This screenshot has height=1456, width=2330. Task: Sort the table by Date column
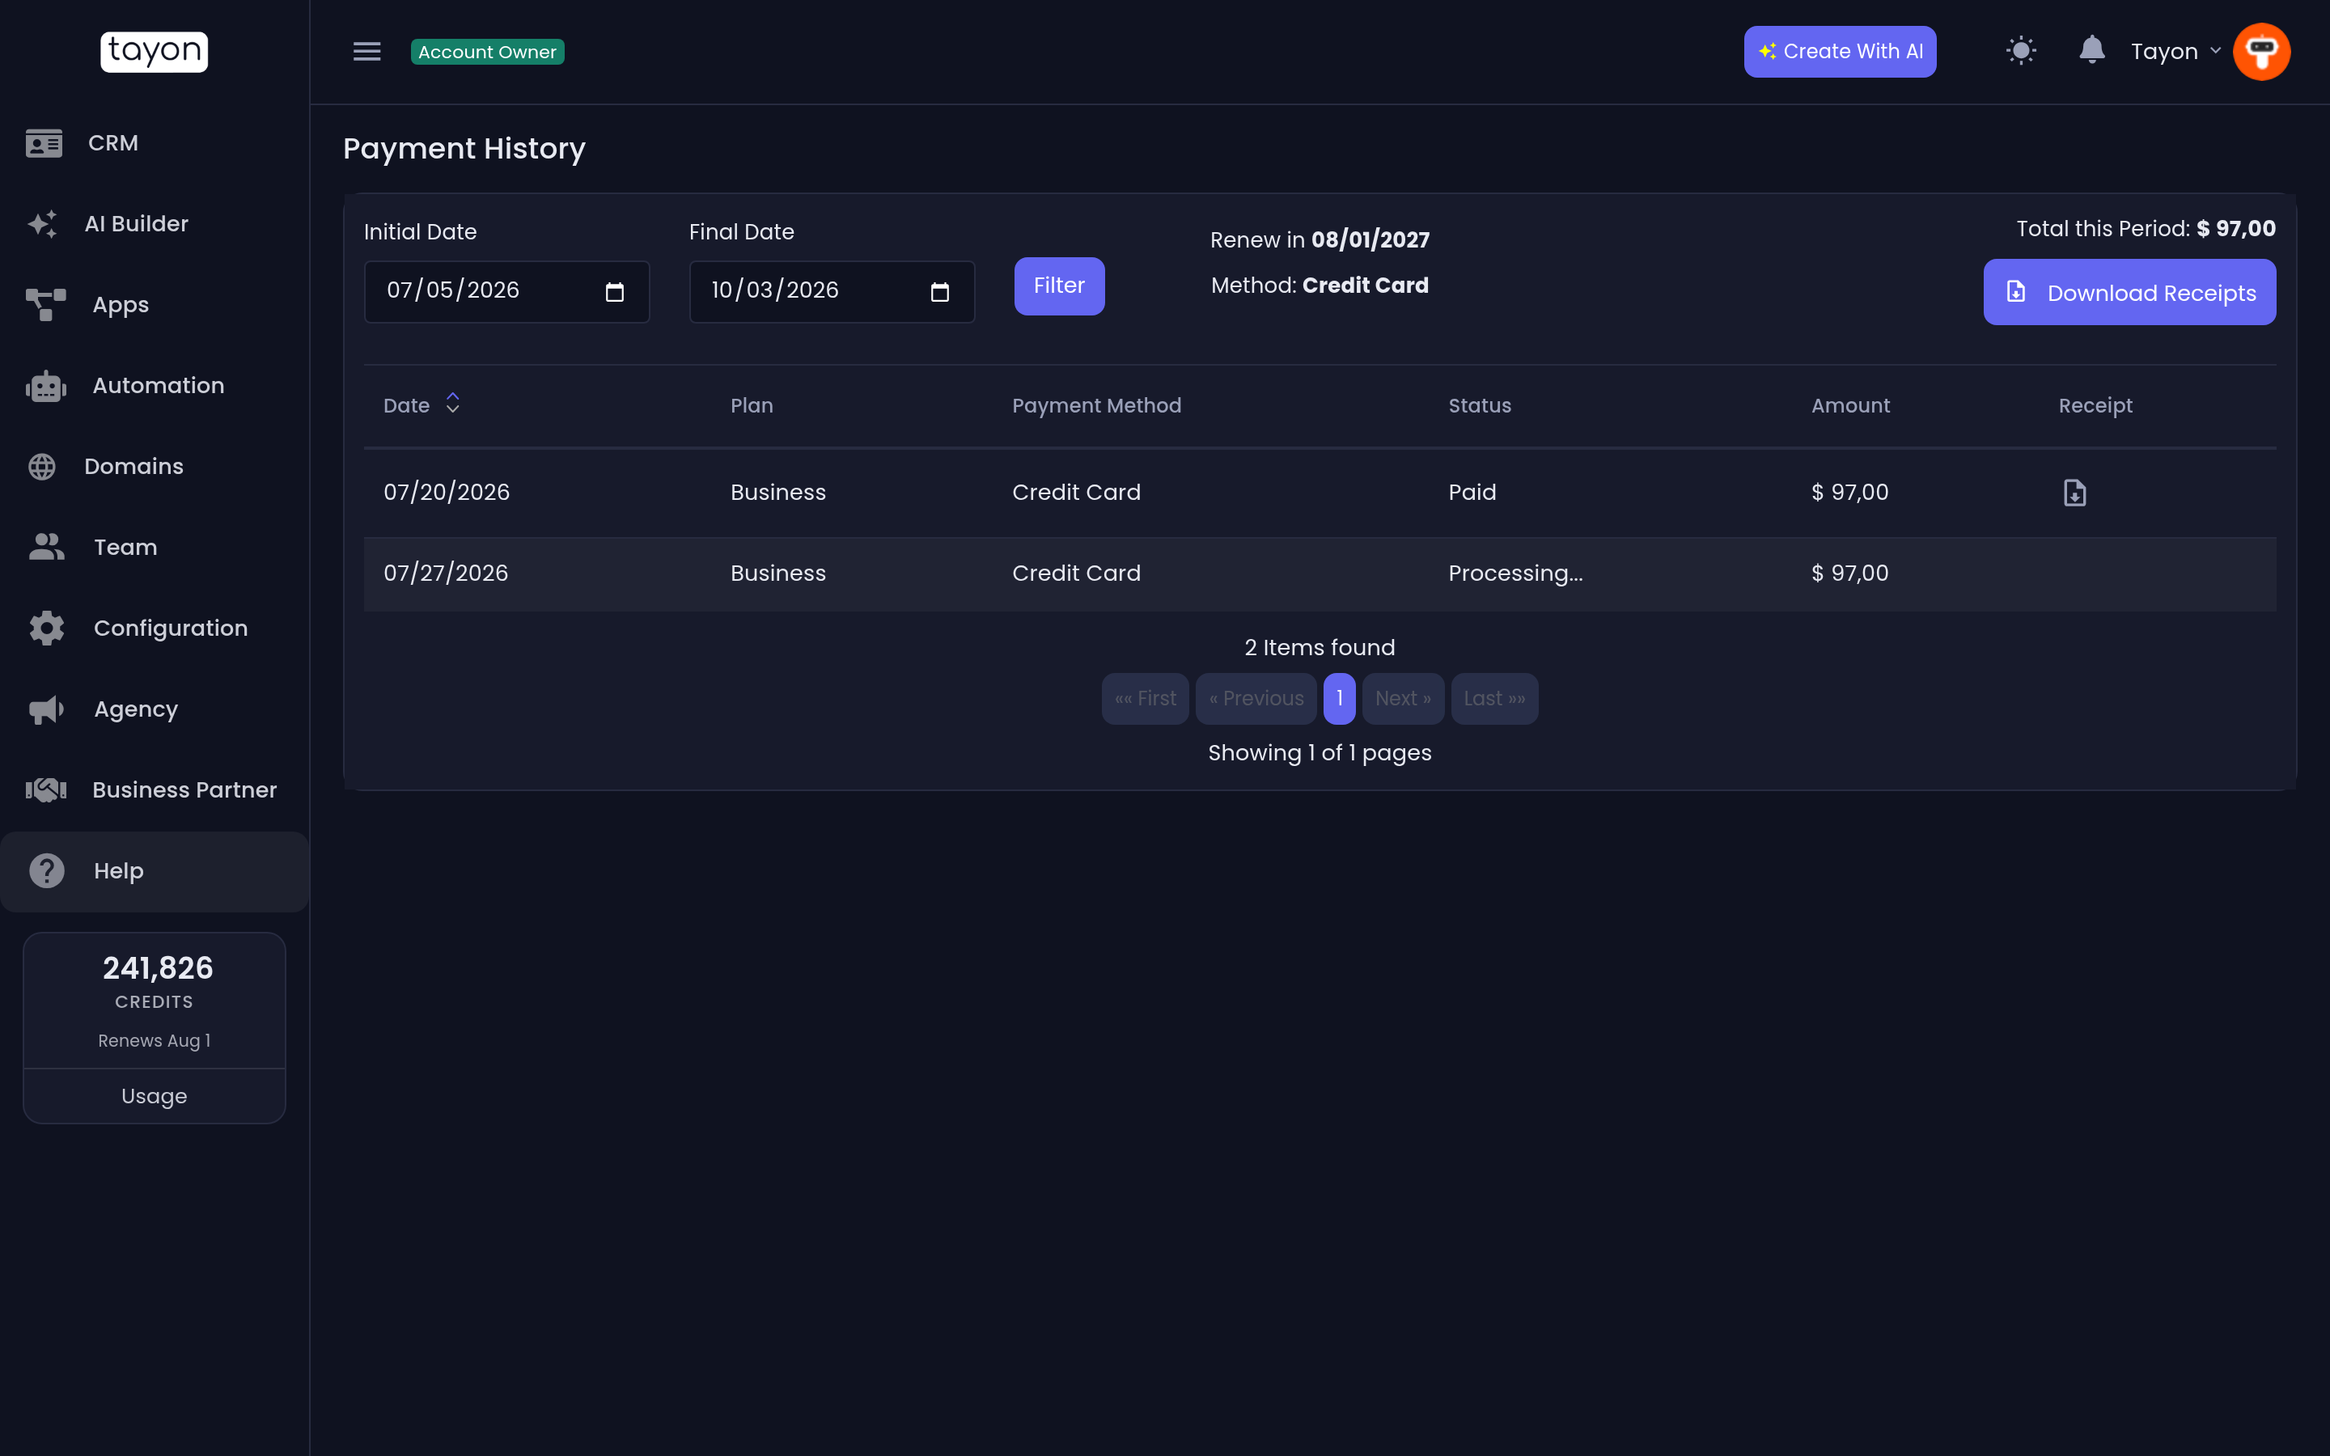point(422,404)
